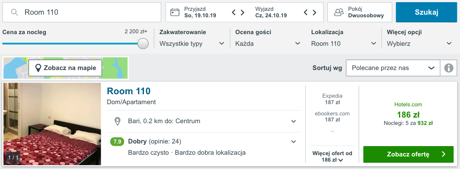The image size is (460, 169).
Task: Go to previous check-in date arrow
Action: 233,13
